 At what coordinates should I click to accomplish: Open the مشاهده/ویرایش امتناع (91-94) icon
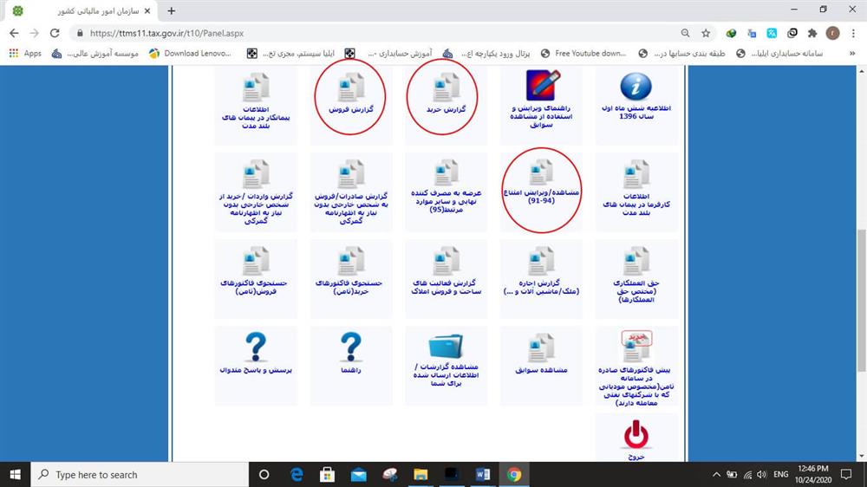(540, 173)
